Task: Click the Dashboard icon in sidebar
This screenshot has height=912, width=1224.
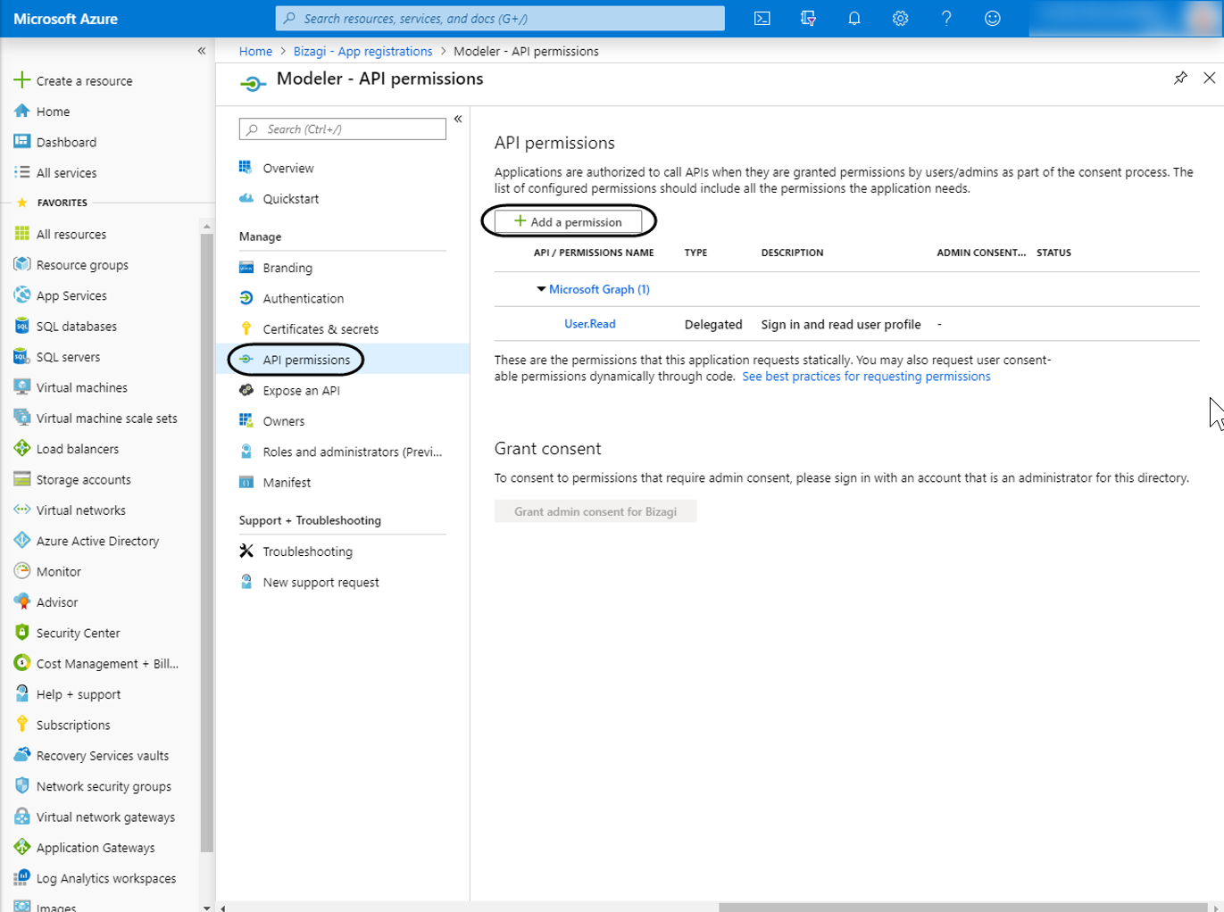Action: pyautogui.click(x=22, y=141)
